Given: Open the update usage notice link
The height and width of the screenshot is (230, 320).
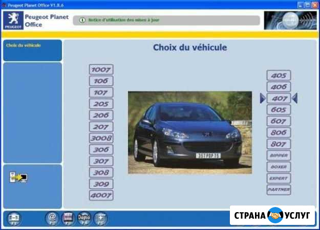Looking at the screenshot, I should pos(124,20).
